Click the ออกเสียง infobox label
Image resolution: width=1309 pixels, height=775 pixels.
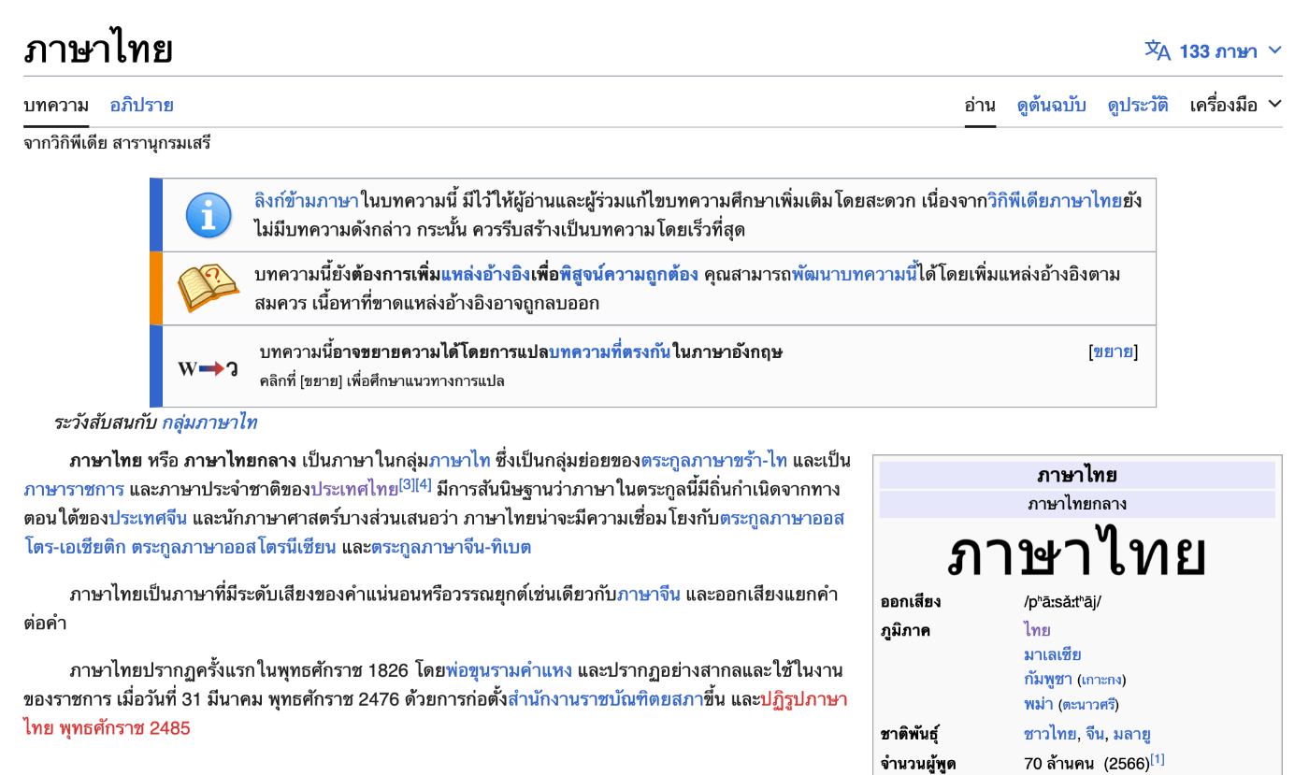tap(911, 601)
